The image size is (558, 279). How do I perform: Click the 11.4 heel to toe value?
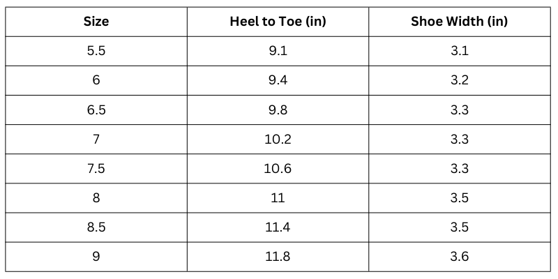point(278,227)
